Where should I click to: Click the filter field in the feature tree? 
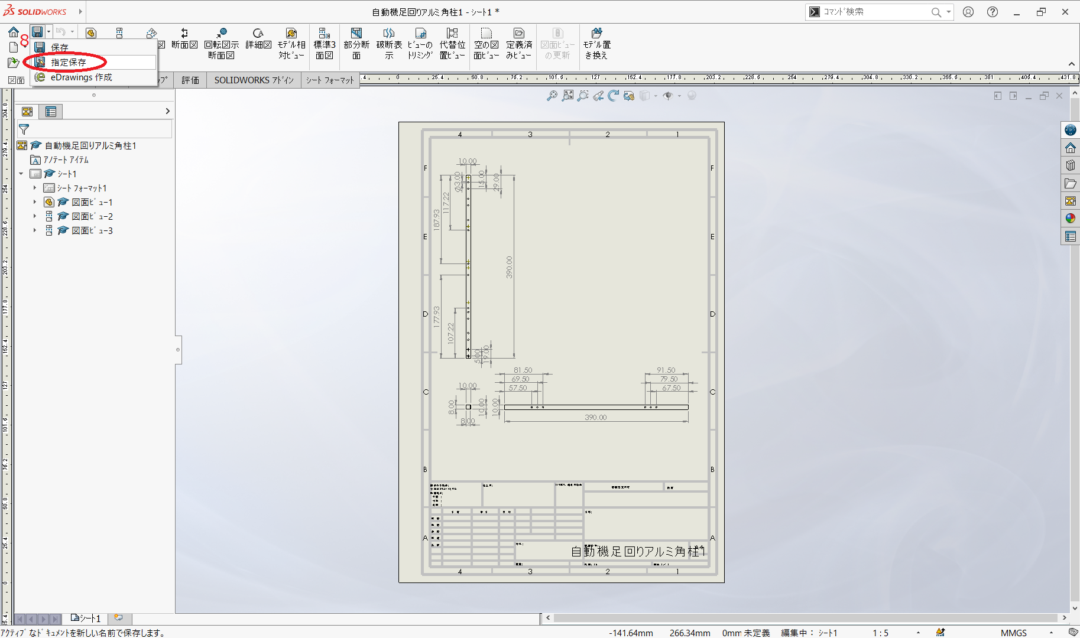click(95, 129)
